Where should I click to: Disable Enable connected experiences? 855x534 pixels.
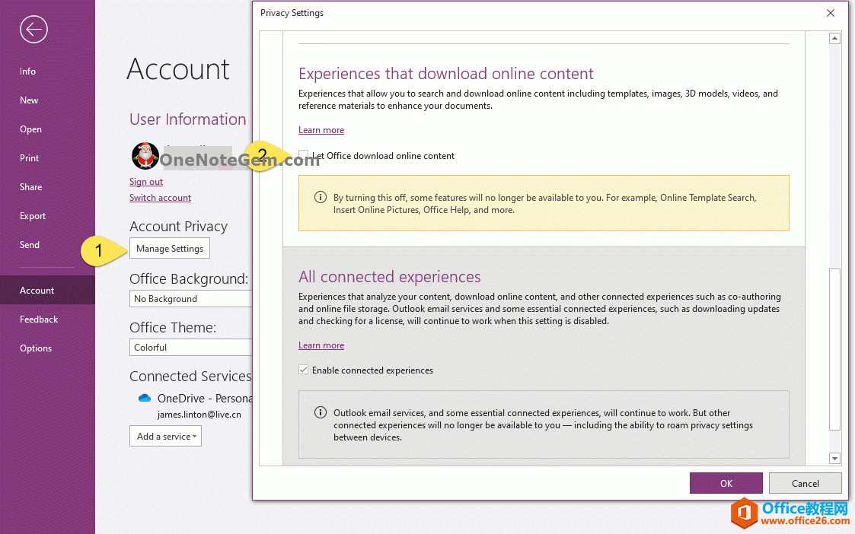click(303, 370)
